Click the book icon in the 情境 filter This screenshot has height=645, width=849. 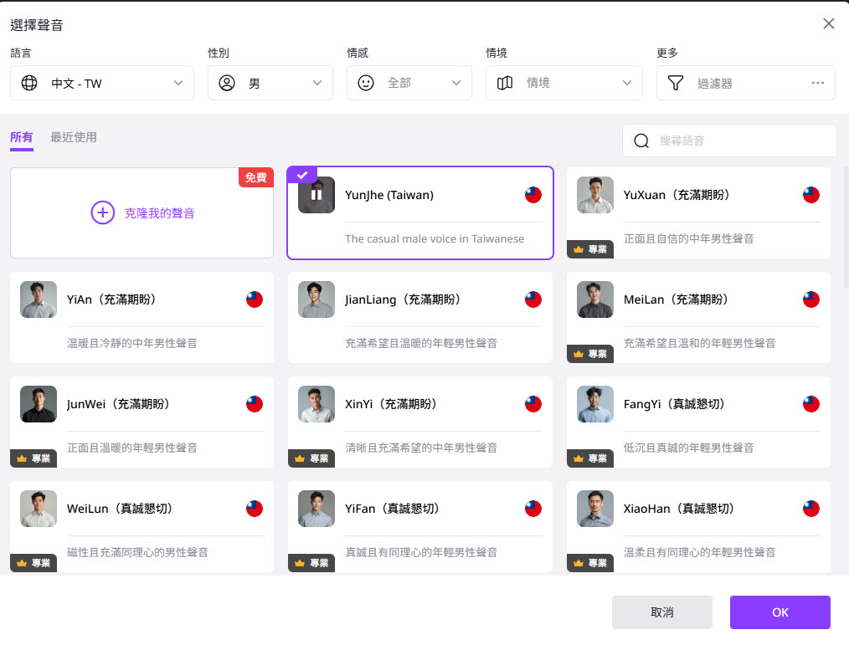point(503,83)
